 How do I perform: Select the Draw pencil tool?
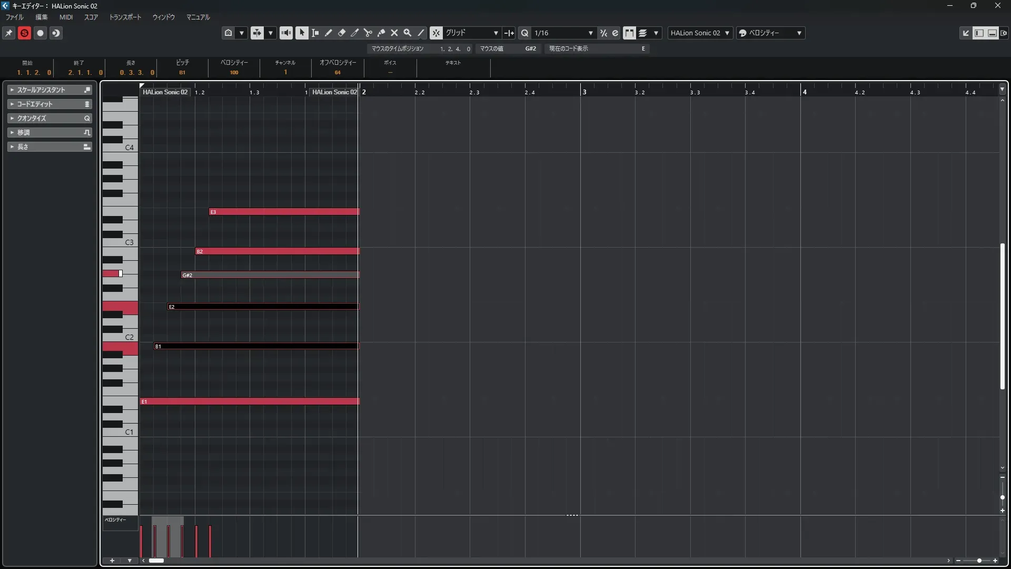[x=329, y=33]
